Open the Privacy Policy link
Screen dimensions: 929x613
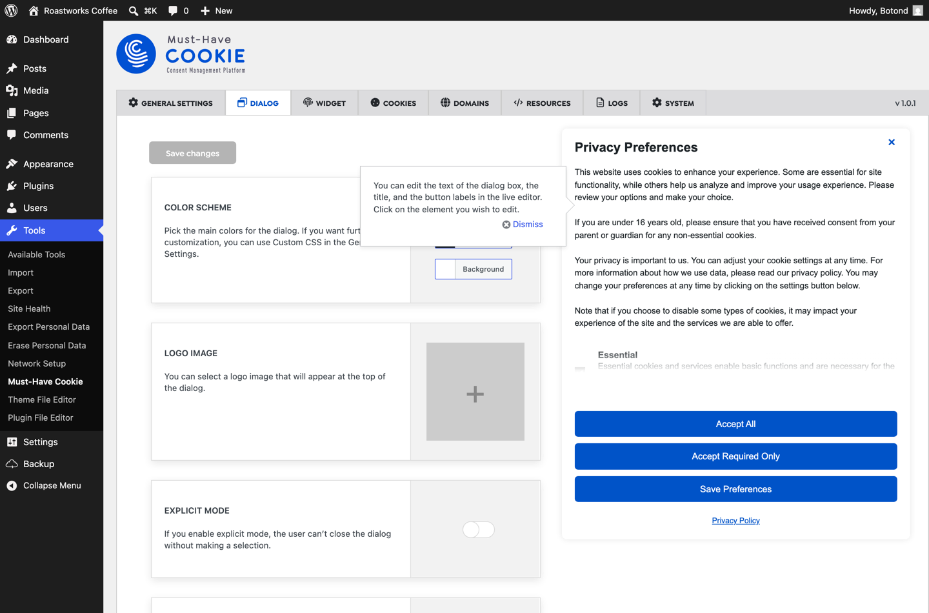[x=735, y=521]
